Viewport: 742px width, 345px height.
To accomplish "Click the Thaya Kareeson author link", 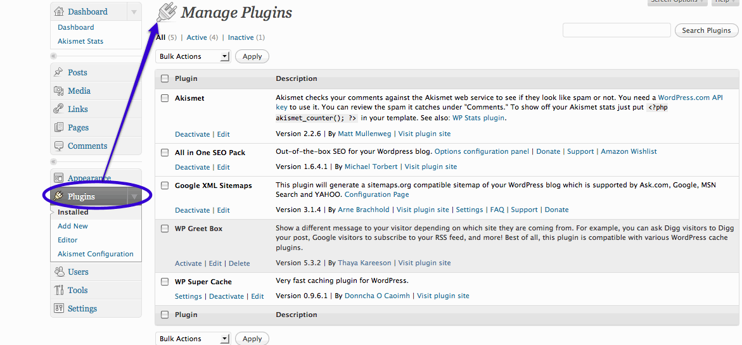I will 364,263.
